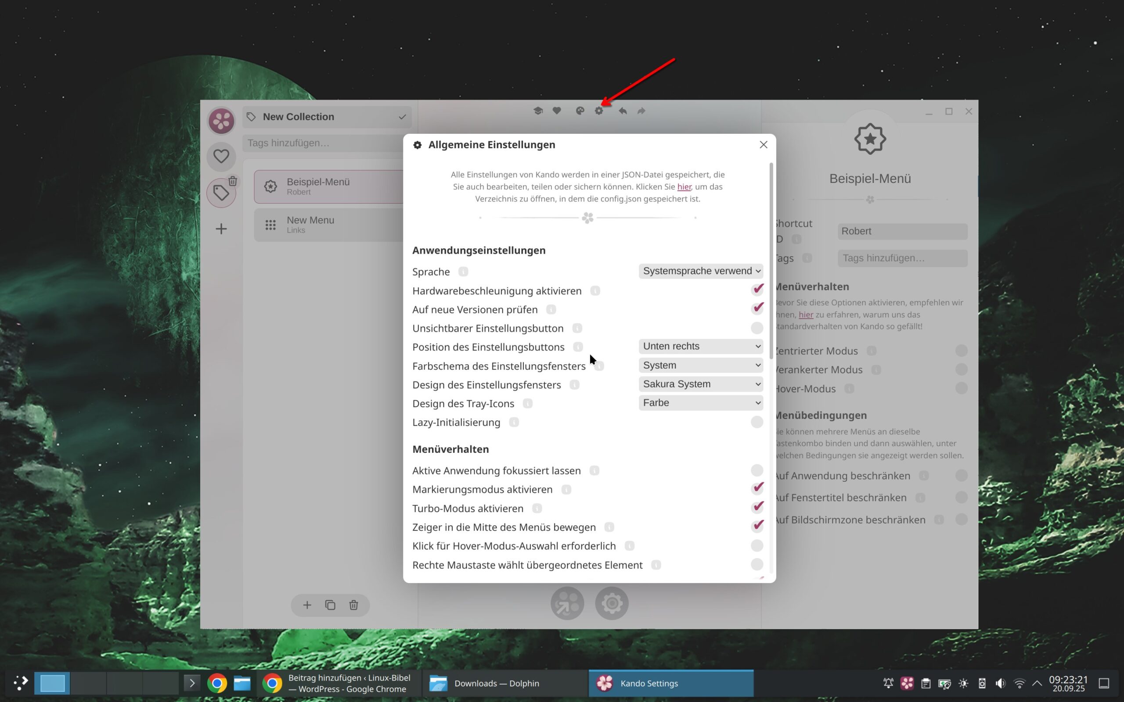Show hidden system tray icons arrow
Viewport: 1124px width, 702px height.
(1037, 684)
